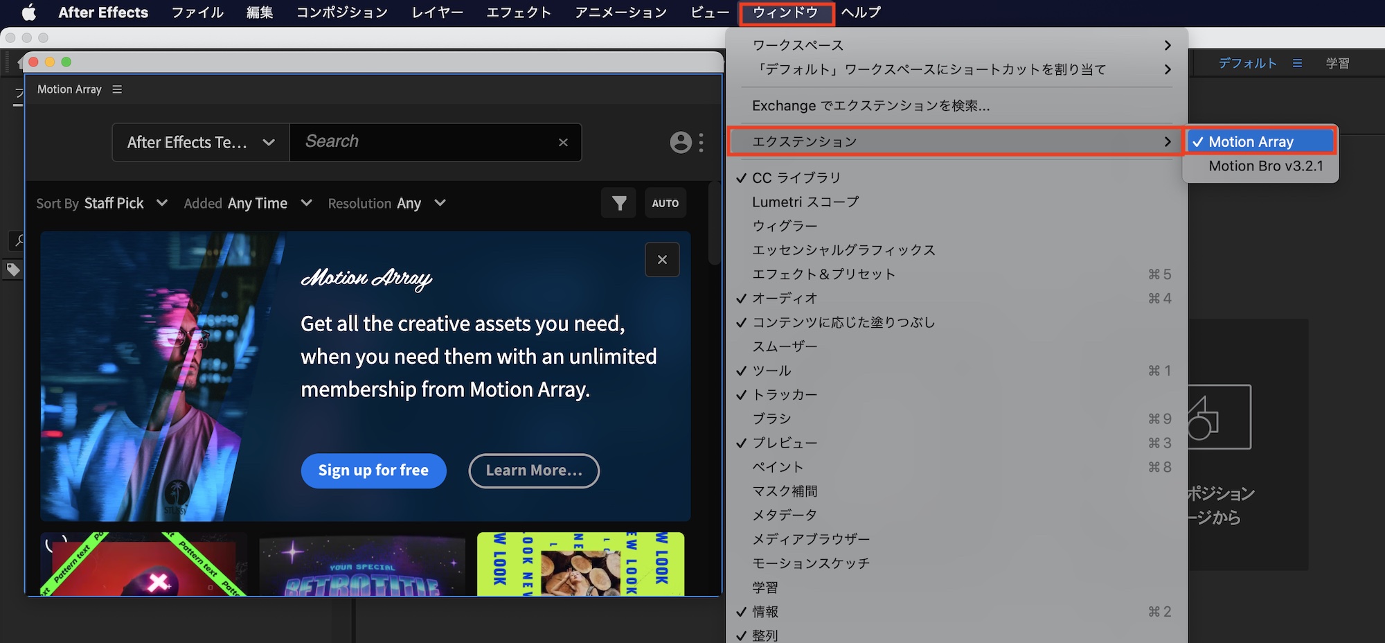Open the ファイル menu
The image size is (1385, 643).
197,12
